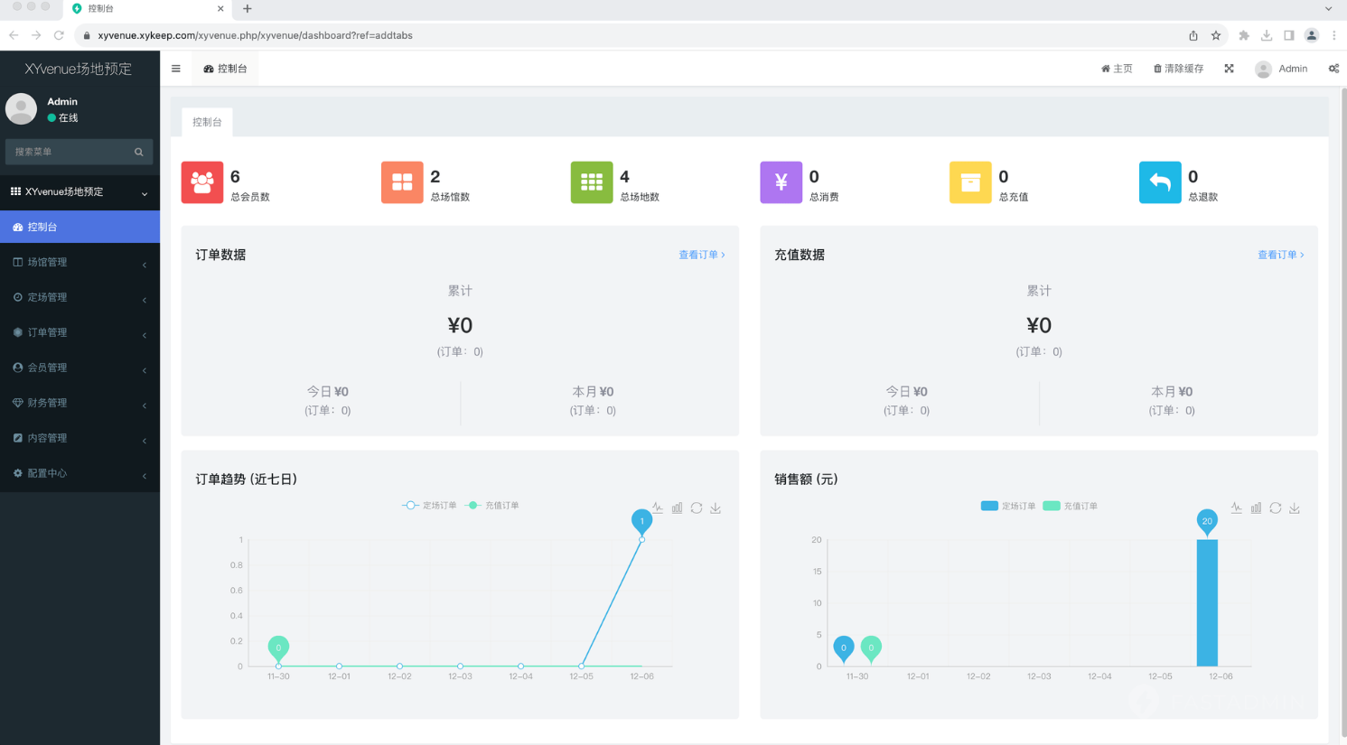Switch sales chart to line view
This screenshot has width=1347, height=745.
[x=1237, y=508]
